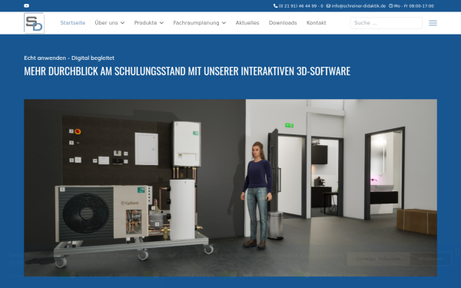Screen dimensions: 461x288
Task: Click the 'Echt anwenden - Digital begleitet' subtitle
Action: 69,58
